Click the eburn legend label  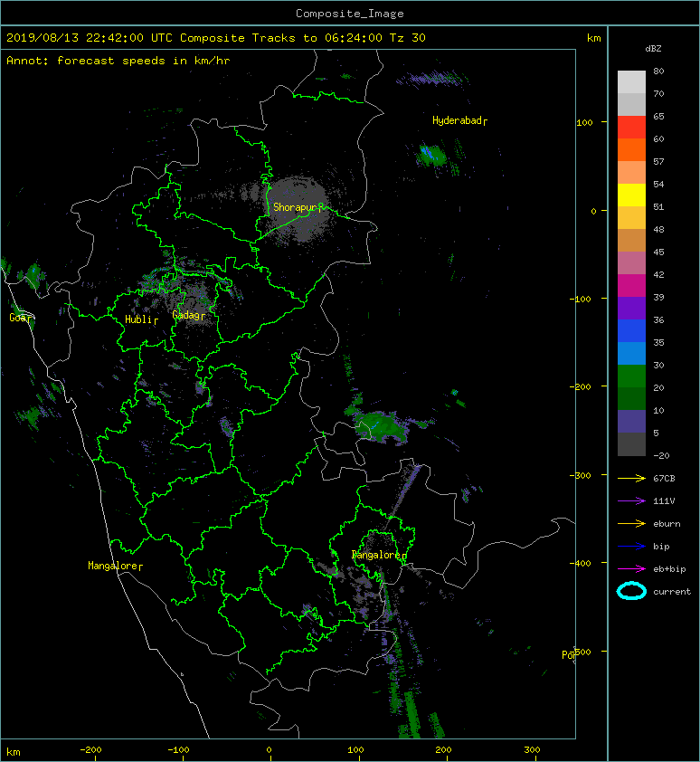(667, 524)
